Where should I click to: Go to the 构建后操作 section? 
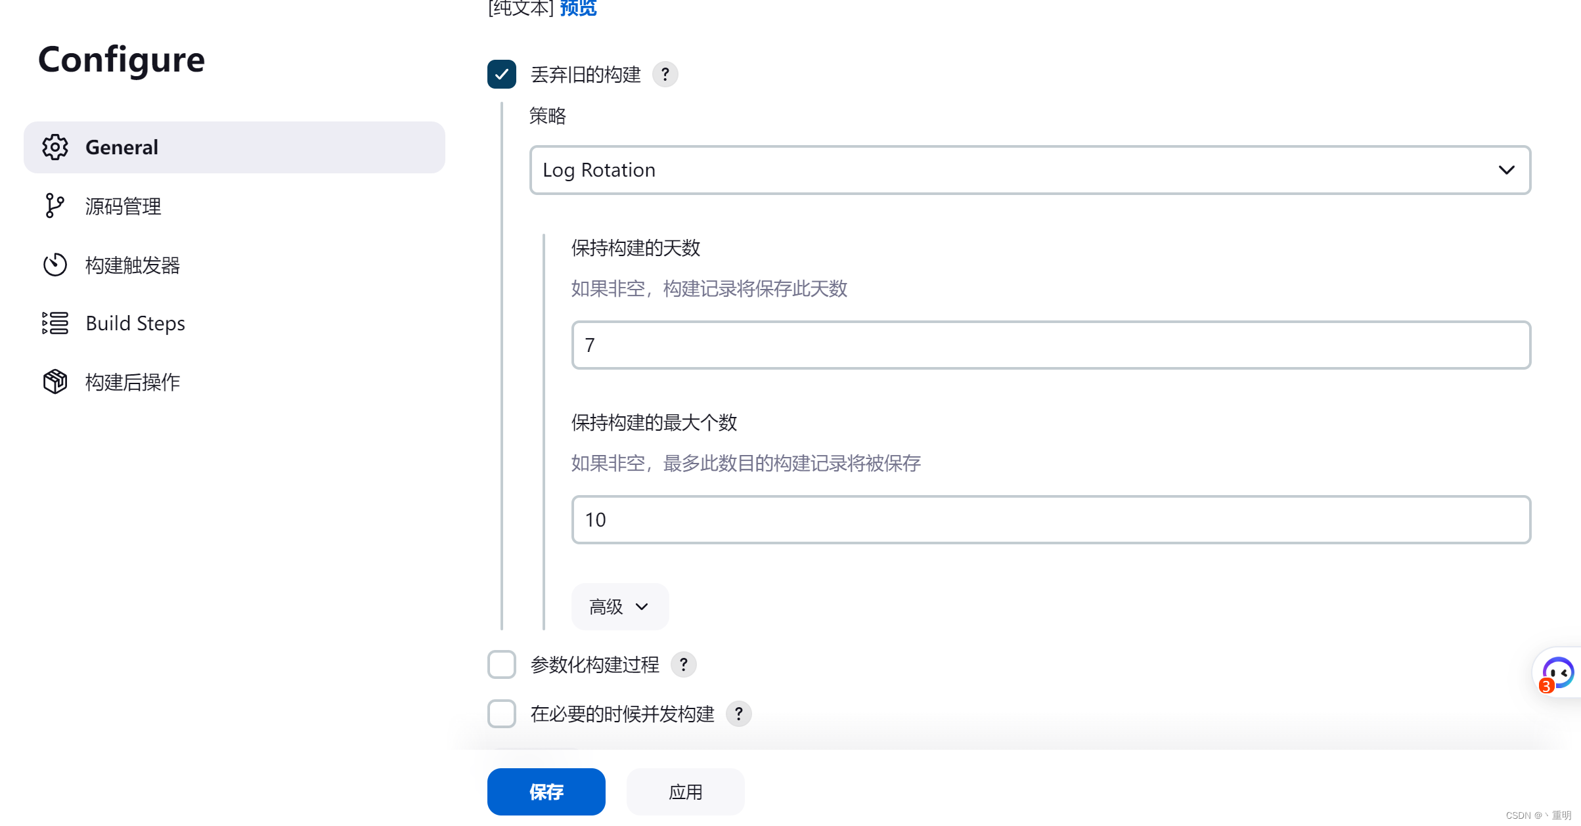coord(234,381)
